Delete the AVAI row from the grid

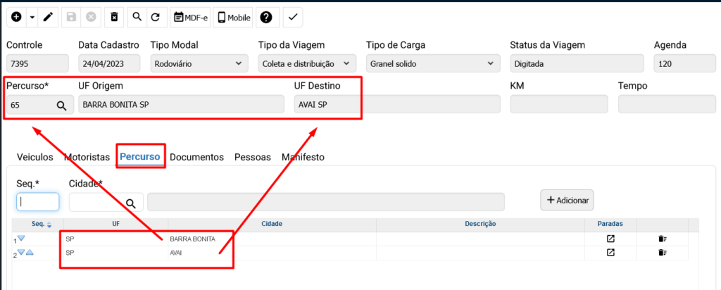tap(663, 253)
